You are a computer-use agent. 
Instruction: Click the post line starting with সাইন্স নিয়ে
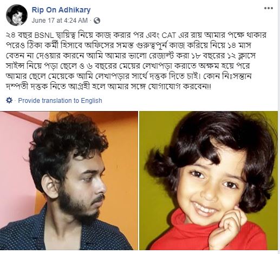pyautogui.click(x=128, y=66)
